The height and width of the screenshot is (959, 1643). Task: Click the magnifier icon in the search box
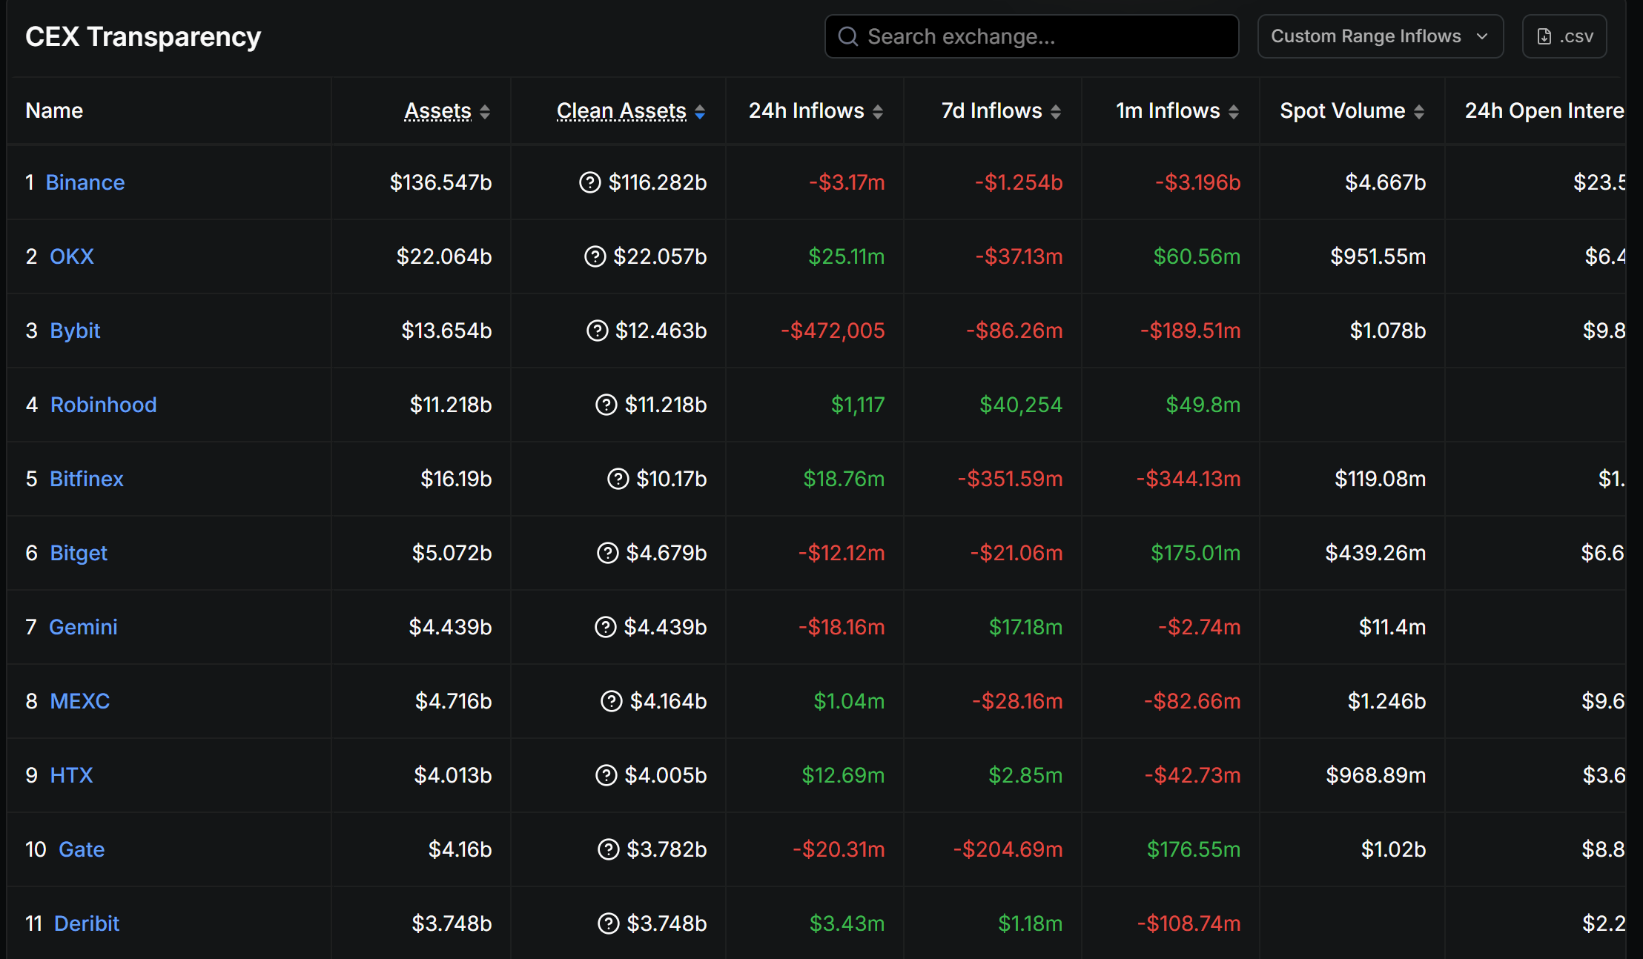click(848, 36)
